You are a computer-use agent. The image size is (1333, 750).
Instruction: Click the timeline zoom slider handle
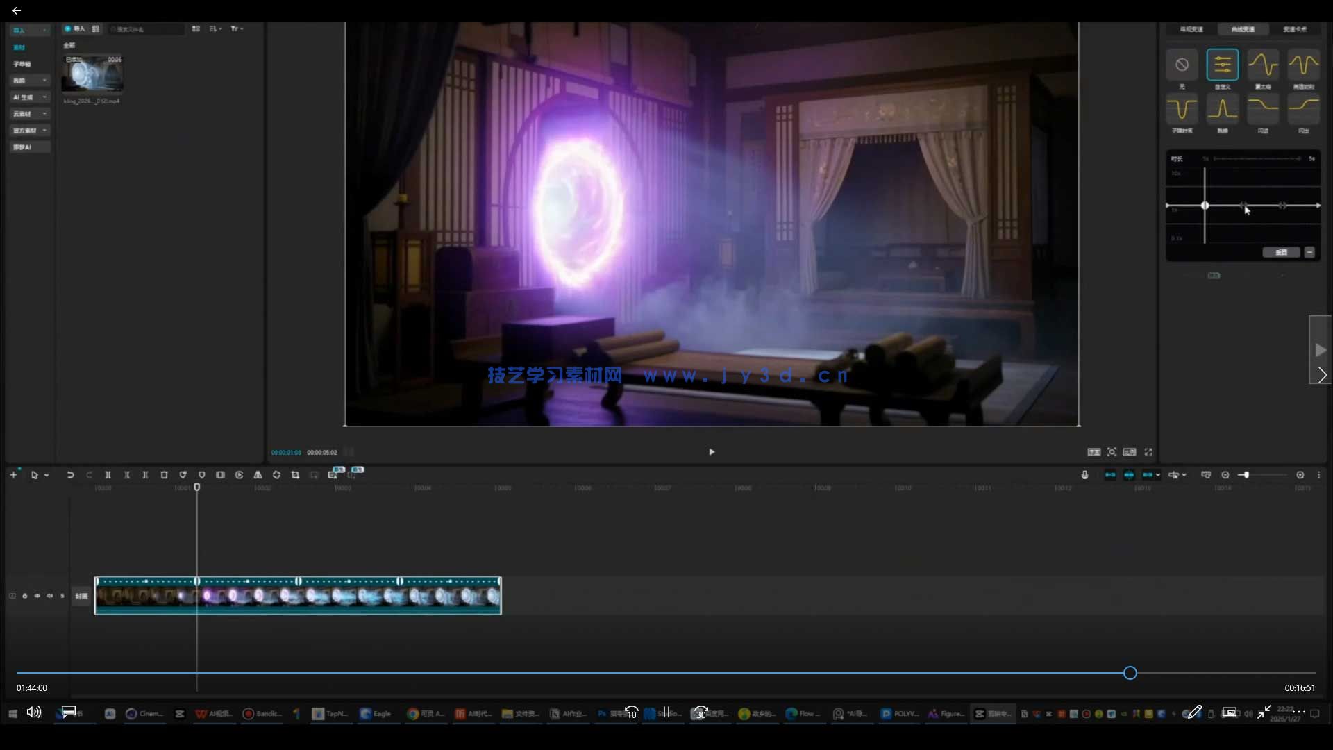click(x=1246, y=475)
